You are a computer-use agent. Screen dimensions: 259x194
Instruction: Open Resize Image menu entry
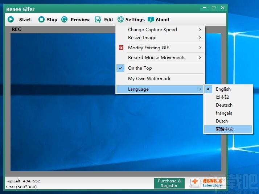click(x=160, y=38)
